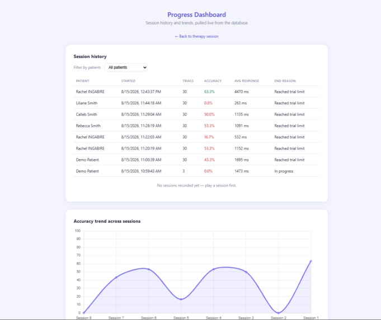
Task: Click the Progress Dashboard heading
Action: tap(196, 15)
